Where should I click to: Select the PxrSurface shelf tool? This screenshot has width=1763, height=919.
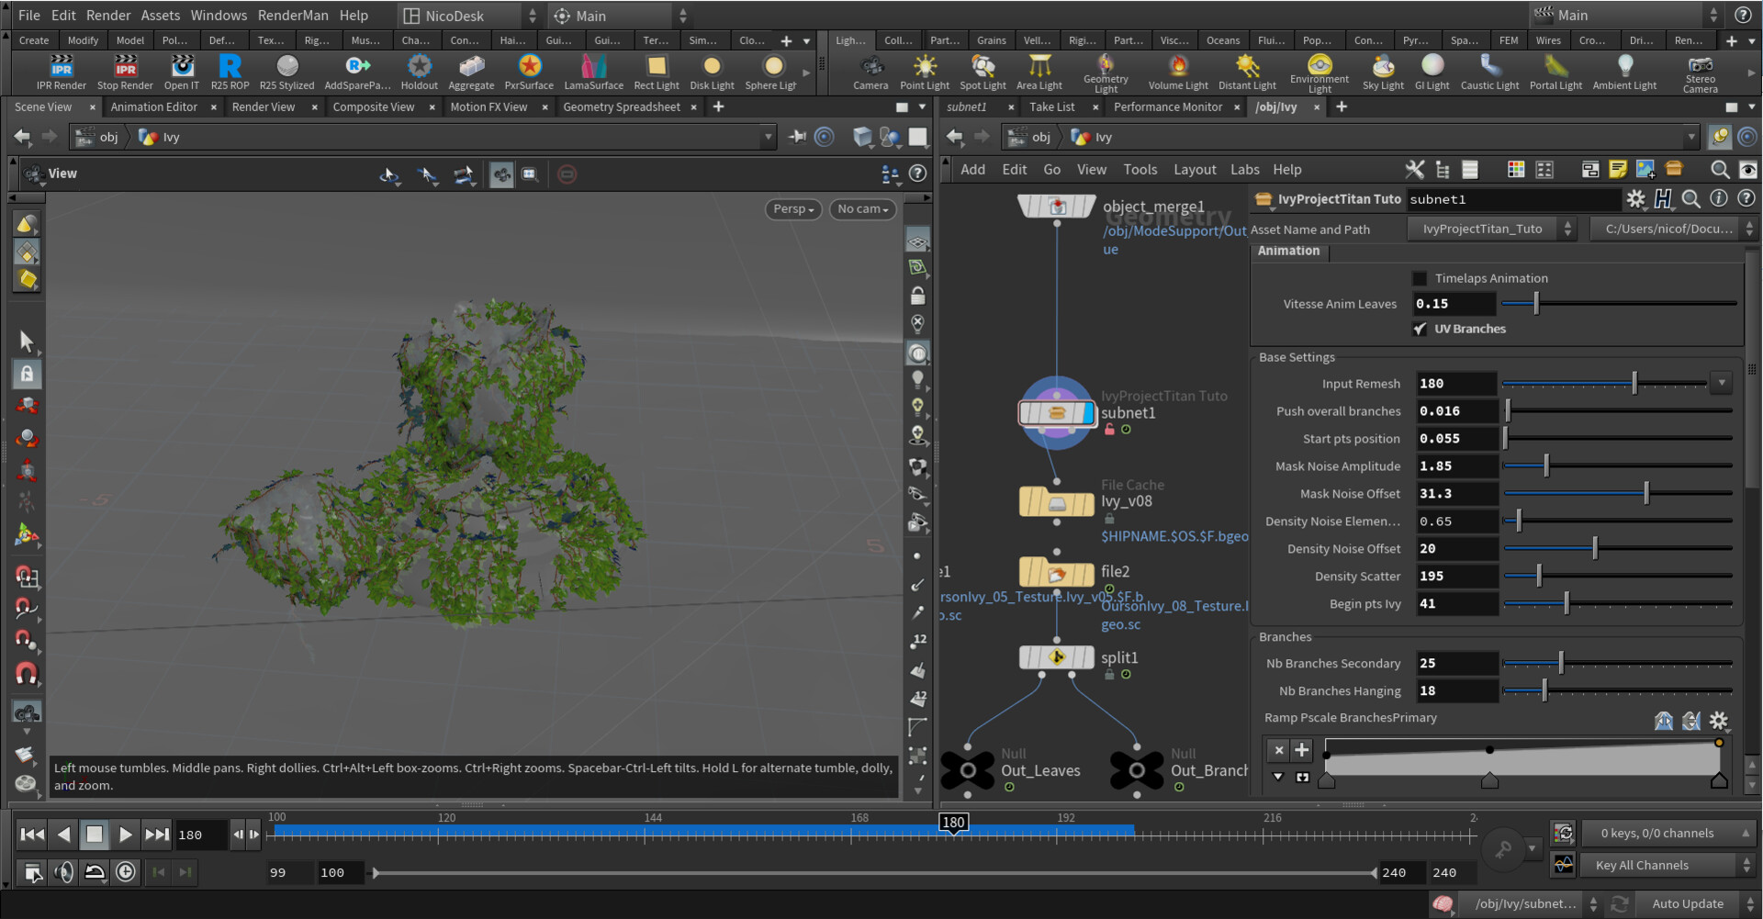(x=529, y=71)
